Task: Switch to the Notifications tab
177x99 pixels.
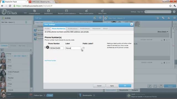Action: coord(73,29)
